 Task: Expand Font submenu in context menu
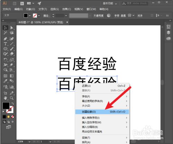point(102,97)
